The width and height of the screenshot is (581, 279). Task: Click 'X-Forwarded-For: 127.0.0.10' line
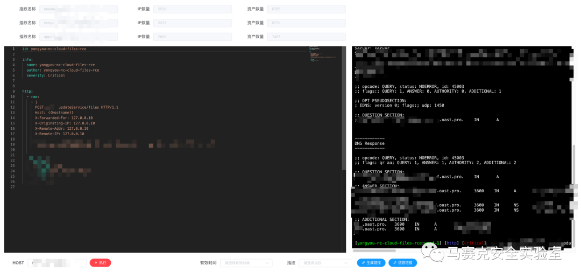point(62,118)
